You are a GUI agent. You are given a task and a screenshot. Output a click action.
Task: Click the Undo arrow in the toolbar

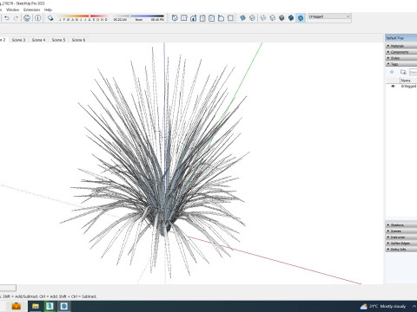pos(7,18)
